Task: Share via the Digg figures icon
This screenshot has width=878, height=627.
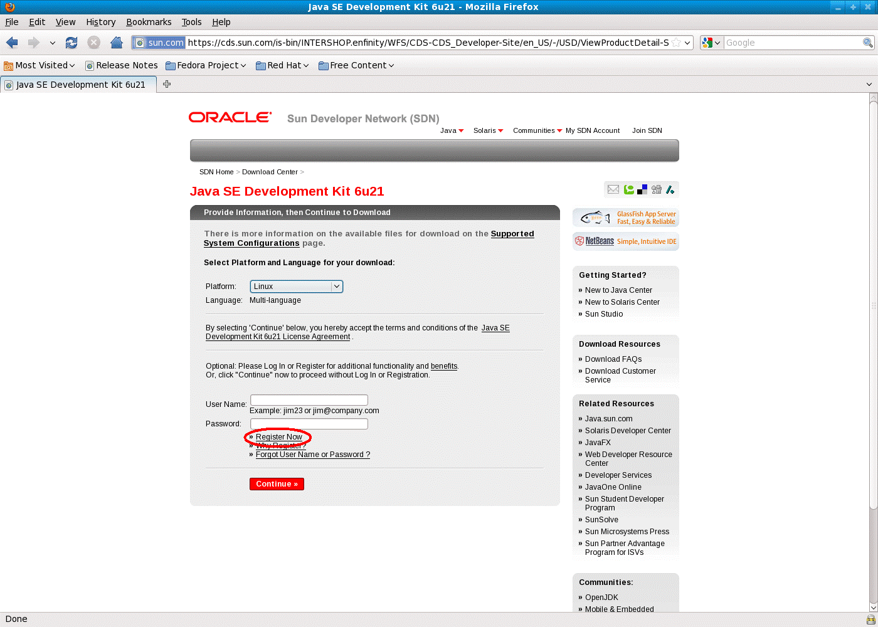Action: coord(657,189)
